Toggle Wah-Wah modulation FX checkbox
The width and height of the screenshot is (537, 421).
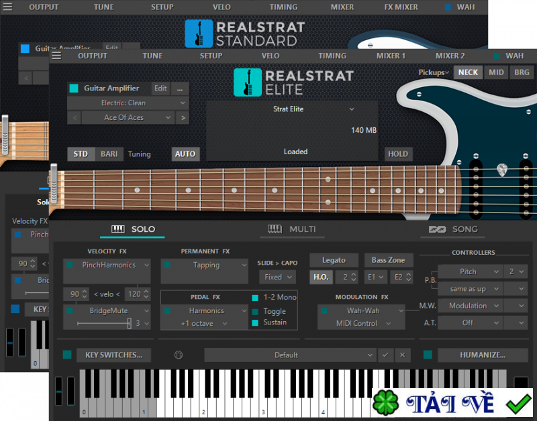click(x=324, y=310)
